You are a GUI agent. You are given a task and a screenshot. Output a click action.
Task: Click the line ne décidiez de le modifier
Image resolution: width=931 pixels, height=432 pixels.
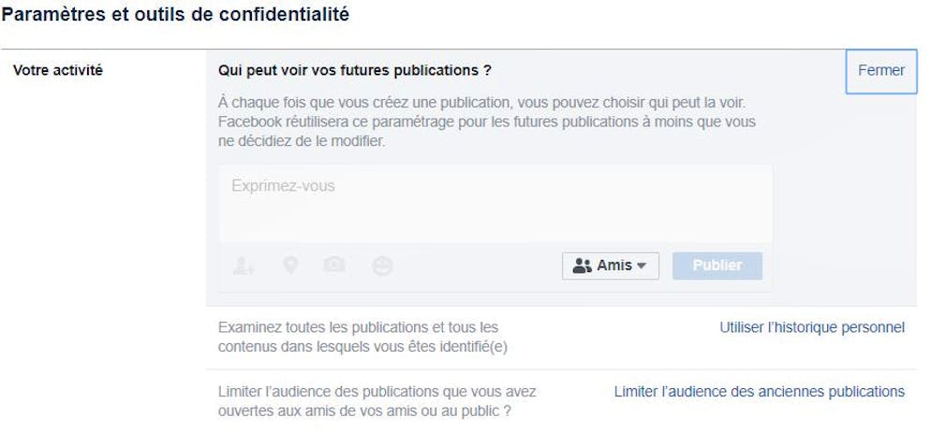(x=302, y=142)
